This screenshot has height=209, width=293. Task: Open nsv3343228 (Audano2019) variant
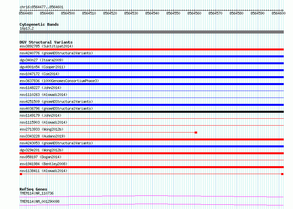coord(42,136)
